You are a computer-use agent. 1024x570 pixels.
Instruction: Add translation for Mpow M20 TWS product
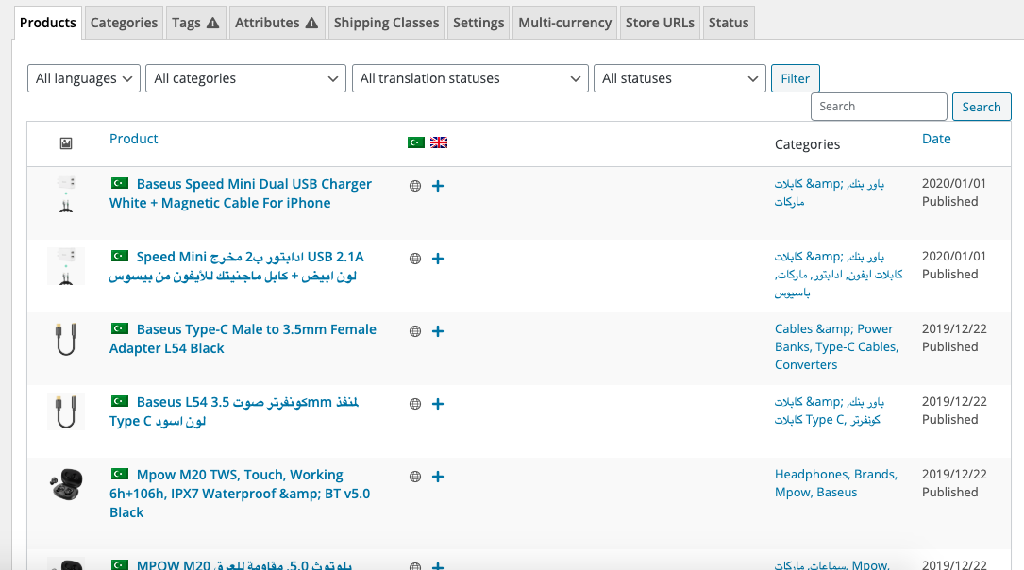(x=438, y=477)
